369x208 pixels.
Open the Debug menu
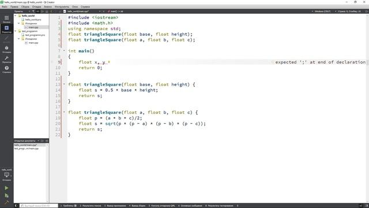click(36, 7)
